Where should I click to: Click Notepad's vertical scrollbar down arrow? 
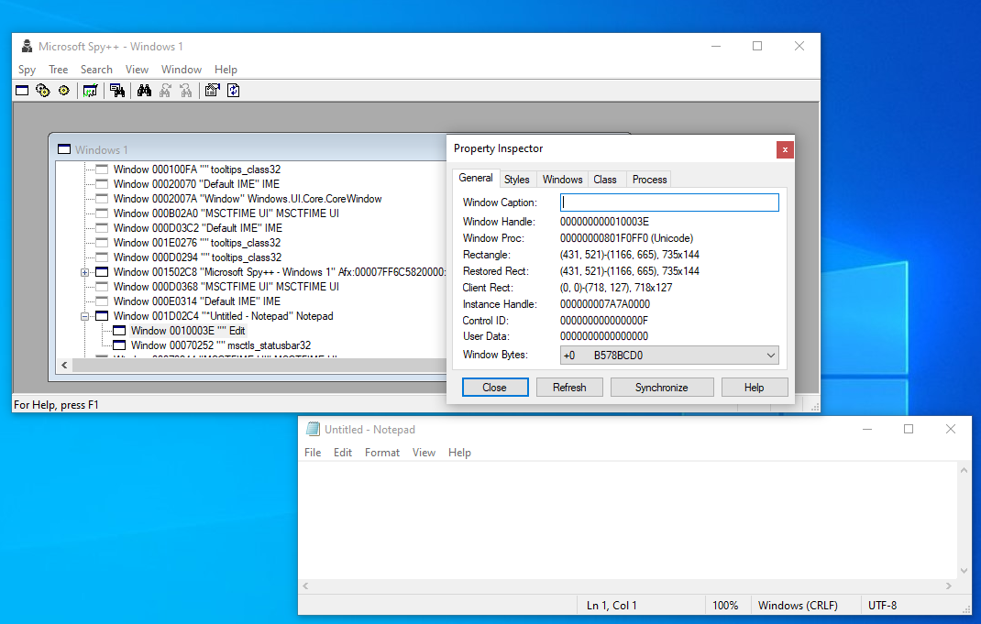pos(964,570)
